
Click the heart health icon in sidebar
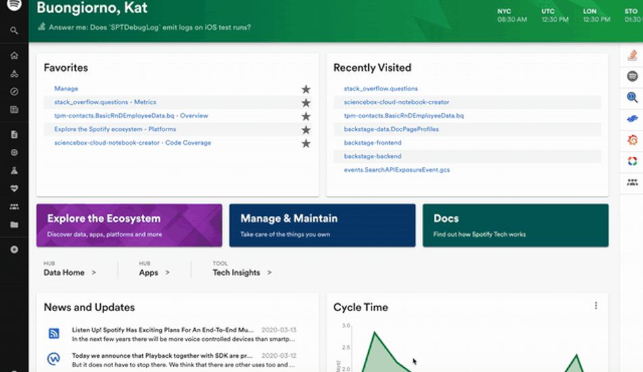[14, 189]
